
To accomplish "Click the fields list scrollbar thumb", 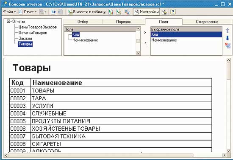I will (x=138, y=41).
